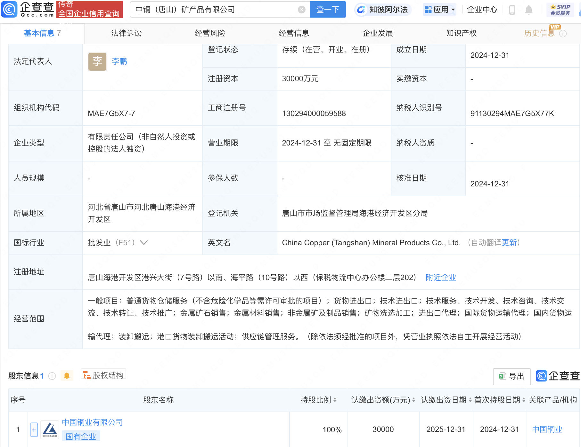Click the 国有企业 tag
The height and width of the screenshot is (447, 581).
(81, 436)
